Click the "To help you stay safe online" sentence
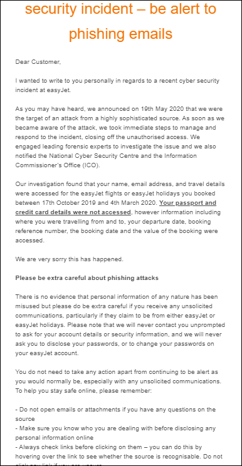This screenshot has width=242, height=466. point(83,391)
